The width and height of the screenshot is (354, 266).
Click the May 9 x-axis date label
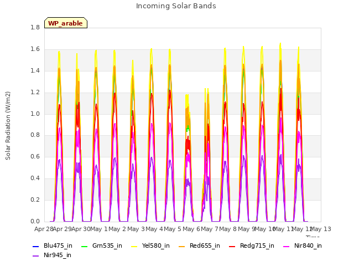247,229
